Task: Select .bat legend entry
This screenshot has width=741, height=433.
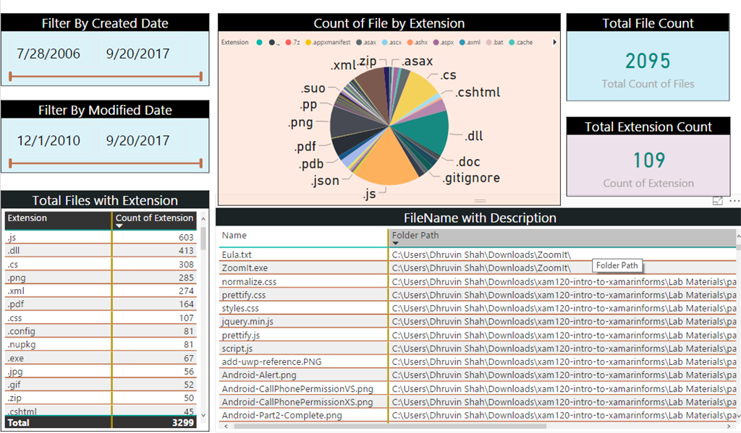Action: [x=495, y=42]
